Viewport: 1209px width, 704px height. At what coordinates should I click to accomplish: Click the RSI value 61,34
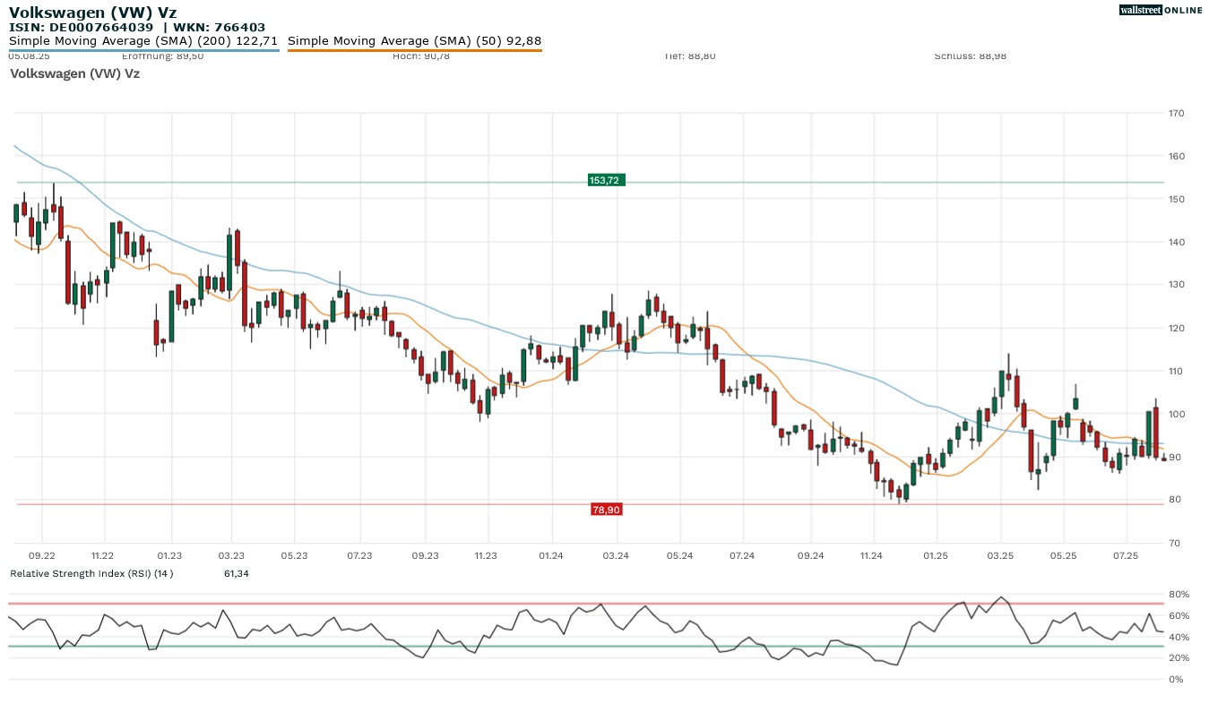pos(237,573)
